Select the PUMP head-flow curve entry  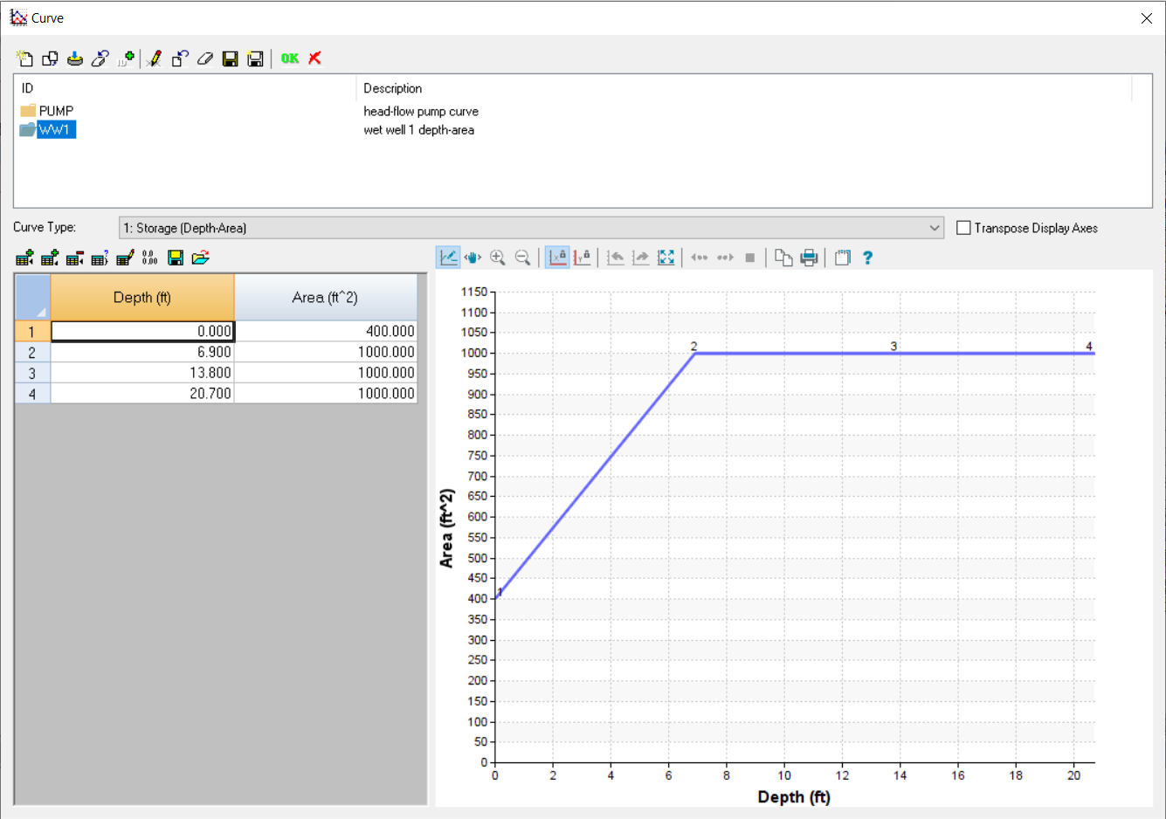pyautogui.click(x=57, y=111)
